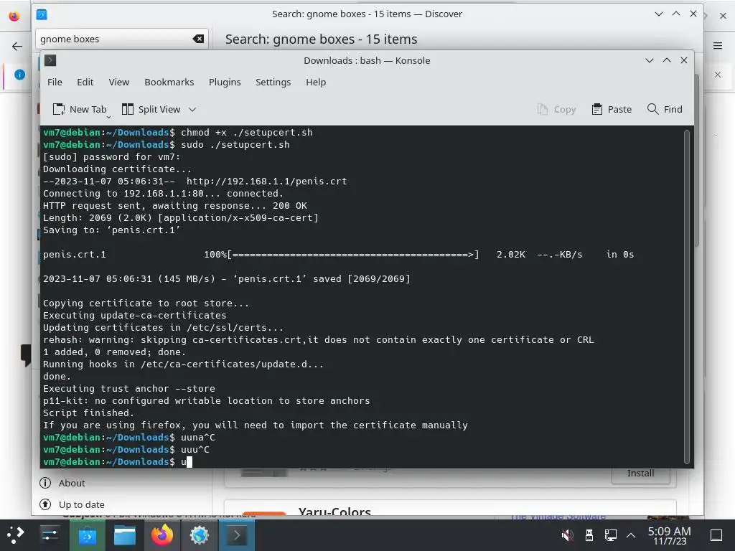Switch to Konsole in the taskbar
This screenshot has width=735, height=551.
click(x=237, y=535)
